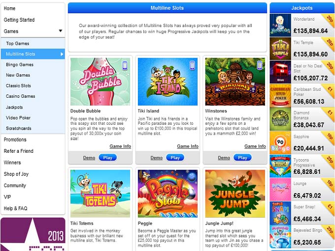Click the 90 Bingo Sapphire icon
This screenshot has width=335, height=251.
[280, 142]
